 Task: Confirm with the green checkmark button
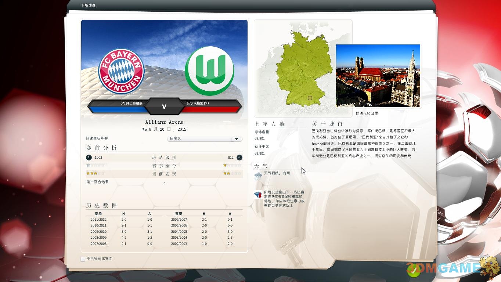click(x=414, y=271)
